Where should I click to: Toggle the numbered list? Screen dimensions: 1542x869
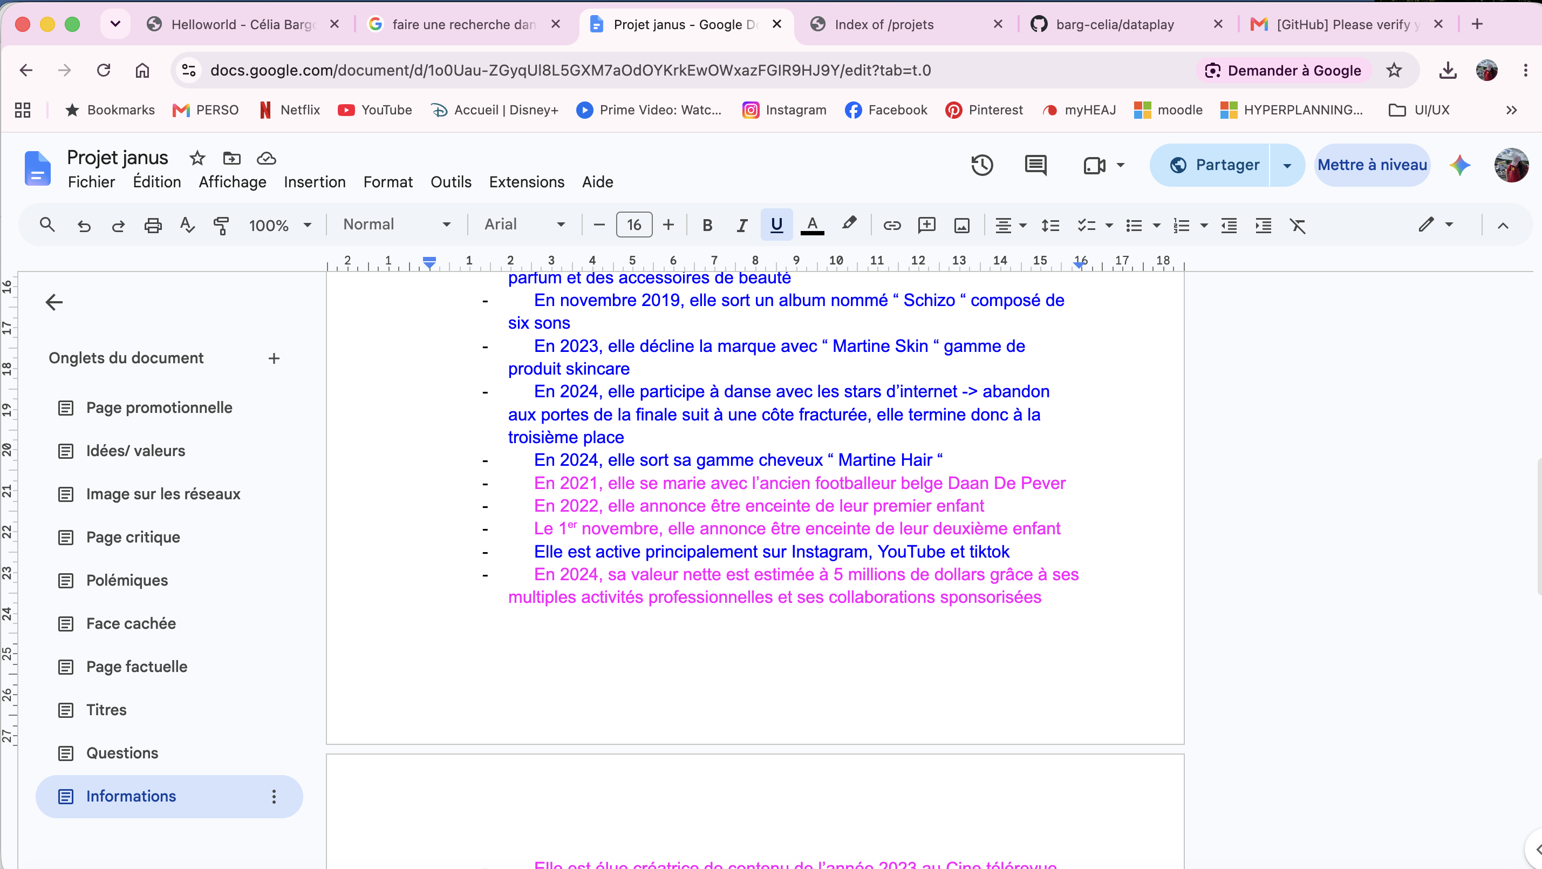pyautogui.click(x=1181, y=225)
